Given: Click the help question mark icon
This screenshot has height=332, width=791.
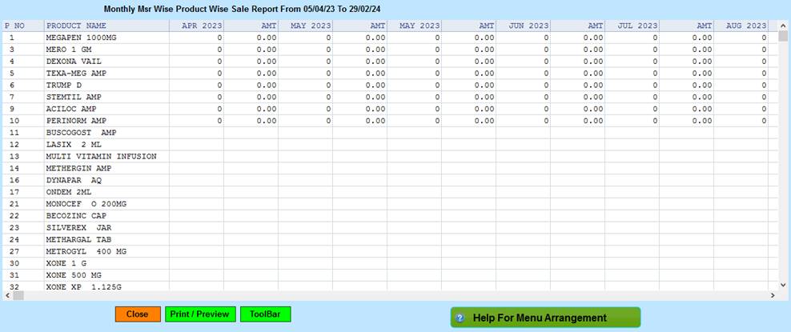Looking at the screenshot, I should [460, 318].
